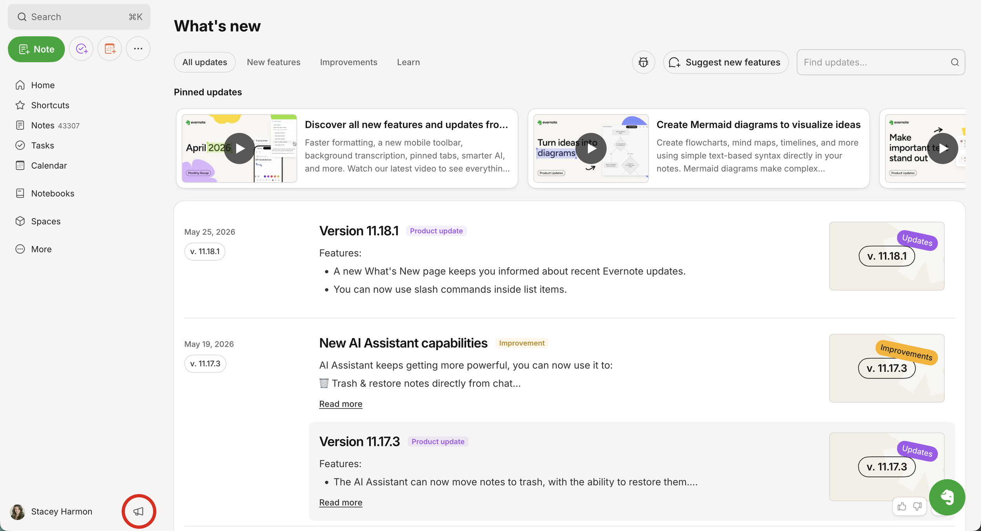Open the three-dot more actions button
This screenshot has width=981, height=531.
tap(138, 49)
